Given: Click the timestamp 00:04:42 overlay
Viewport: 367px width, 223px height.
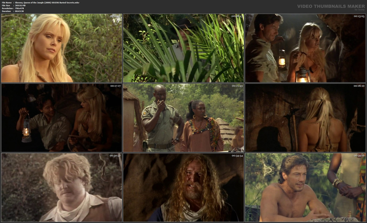Looking at the screenshot, I should pos(115,16).
